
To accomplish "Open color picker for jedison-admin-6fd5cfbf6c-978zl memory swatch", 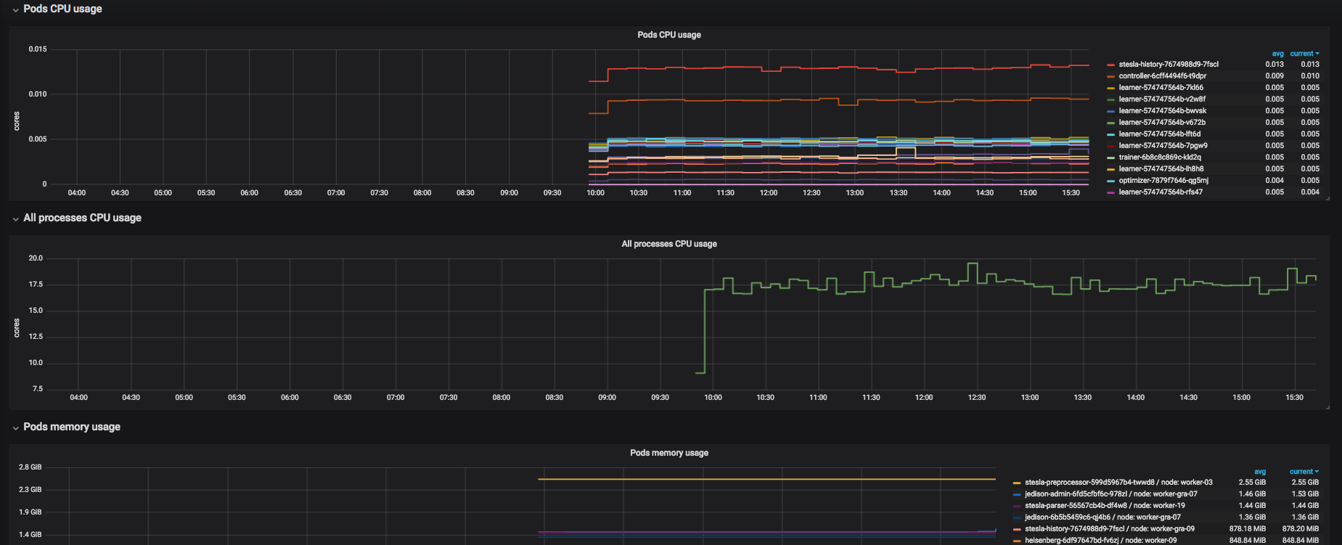I will (1017, 494).
